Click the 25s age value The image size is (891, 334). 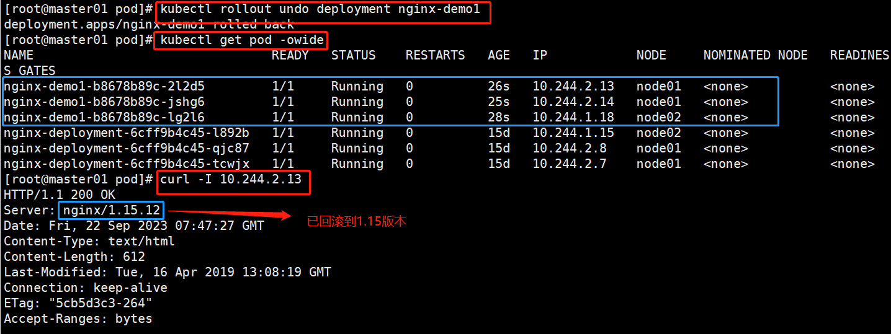499,102
